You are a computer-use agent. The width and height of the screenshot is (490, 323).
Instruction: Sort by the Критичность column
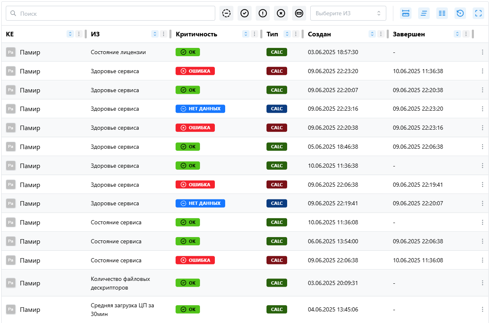tap(246, 34)
